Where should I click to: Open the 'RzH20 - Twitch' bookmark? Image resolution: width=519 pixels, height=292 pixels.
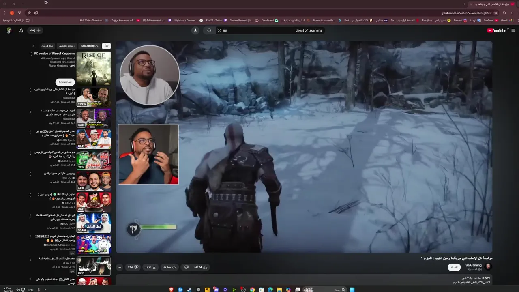(216, 20)
